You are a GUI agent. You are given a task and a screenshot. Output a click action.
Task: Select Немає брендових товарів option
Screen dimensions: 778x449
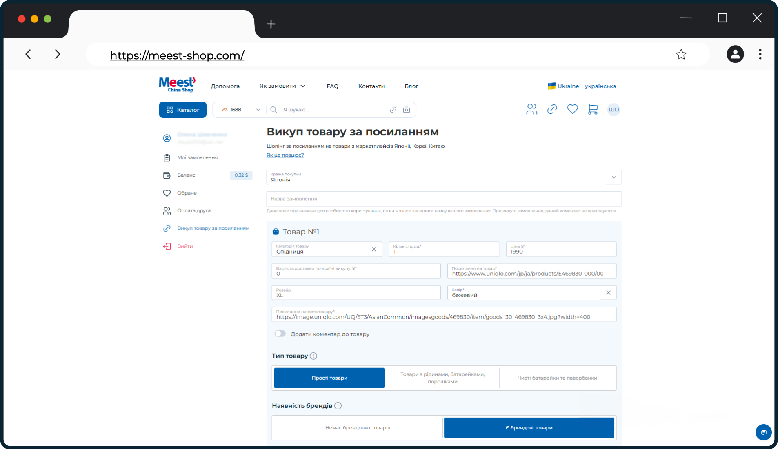tap(358, 428)
